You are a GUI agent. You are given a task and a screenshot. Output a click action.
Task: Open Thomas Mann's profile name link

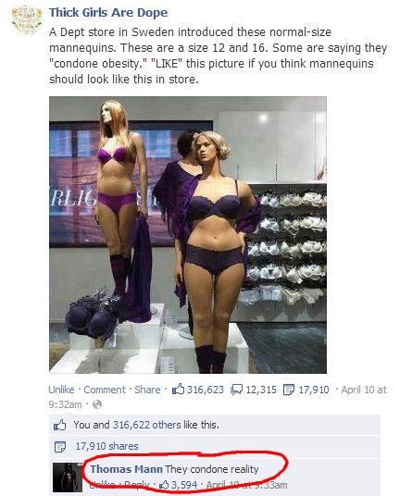[126, 469]
